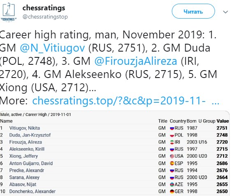Open the @FirouzjaAlireza mention link
231x196 pixels.
[136, 61]
